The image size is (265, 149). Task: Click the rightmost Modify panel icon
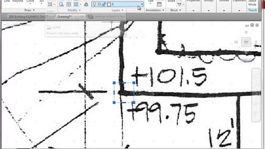(x=86, y=4)
